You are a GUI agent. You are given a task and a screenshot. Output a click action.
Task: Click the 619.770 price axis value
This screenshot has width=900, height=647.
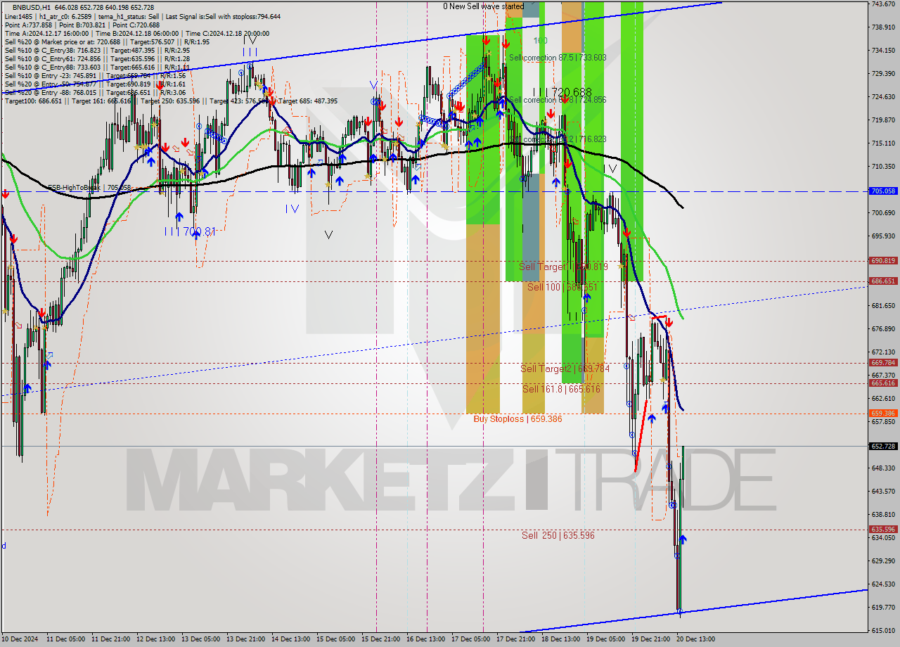point(883,608)
